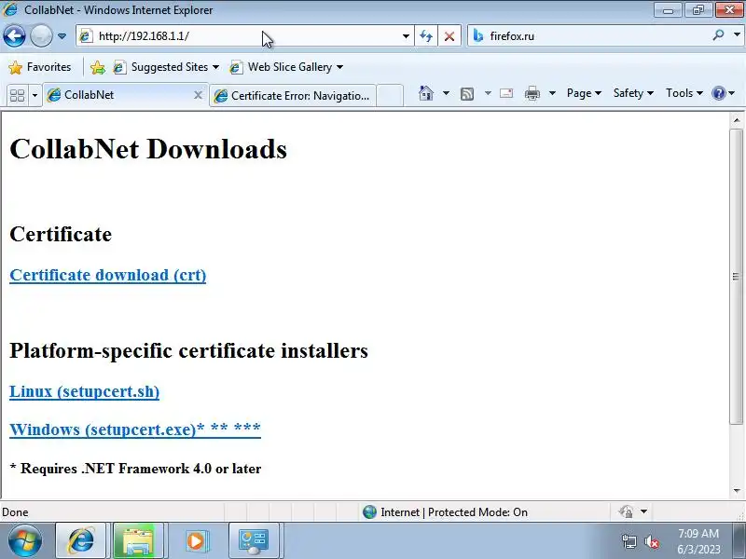Click the 'Platform-specific certificate installers' heading
This screenshot has height=559, width=746.
189,350
